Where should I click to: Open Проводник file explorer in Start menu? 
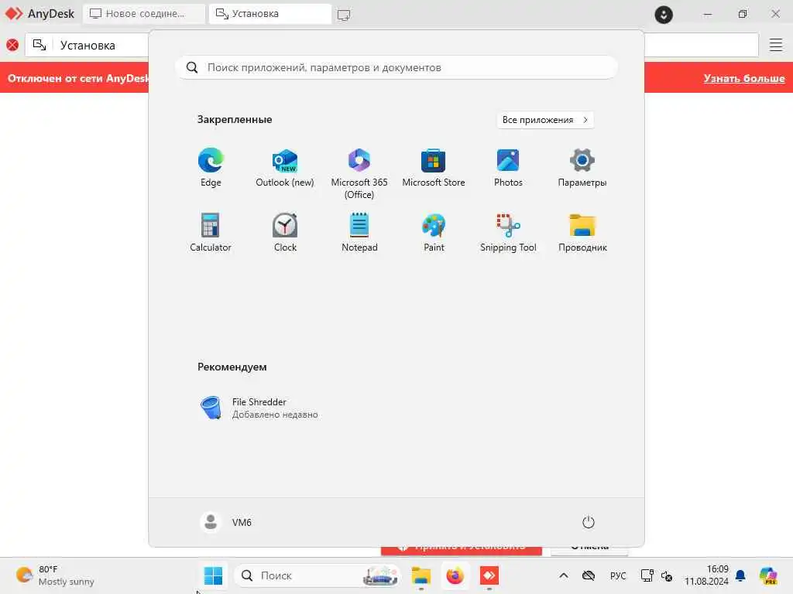point(582,232)
